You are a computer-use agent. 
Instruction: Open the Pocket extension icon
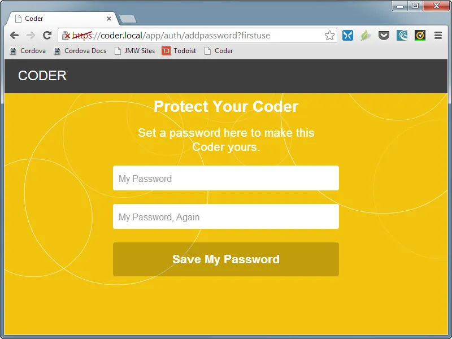click(x=384, y=36)
